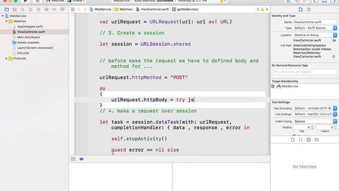The height and width of the screenshot is (191, 339).
Task: Open the Breakpoint navigator
Action: [x=54, y=10]
